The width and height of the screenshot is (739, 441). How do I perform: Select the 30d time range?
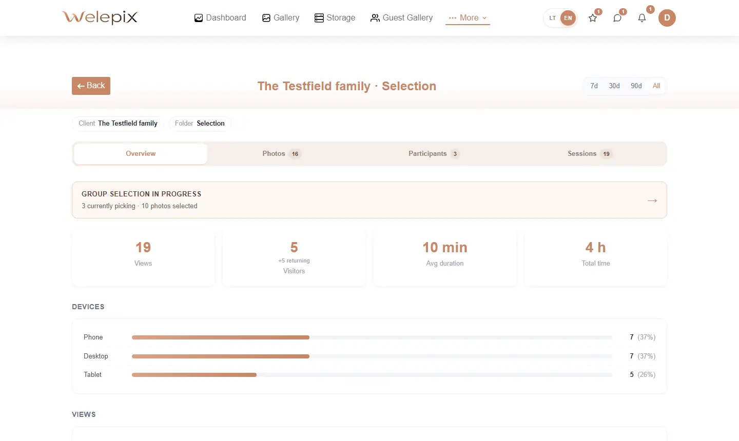click(614, 86)
